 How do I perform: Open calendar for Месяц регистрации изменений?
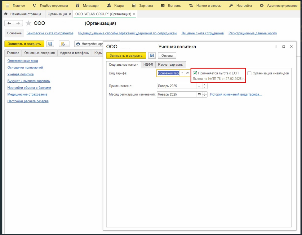(x=199, y=94)
